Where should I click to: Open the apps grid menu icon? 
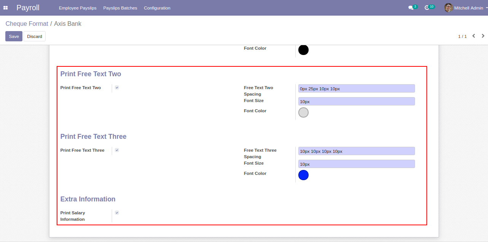[6, 8]
